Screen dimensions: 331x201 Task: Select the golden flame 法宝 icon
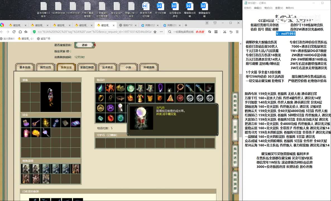click(x=46, y=123)
